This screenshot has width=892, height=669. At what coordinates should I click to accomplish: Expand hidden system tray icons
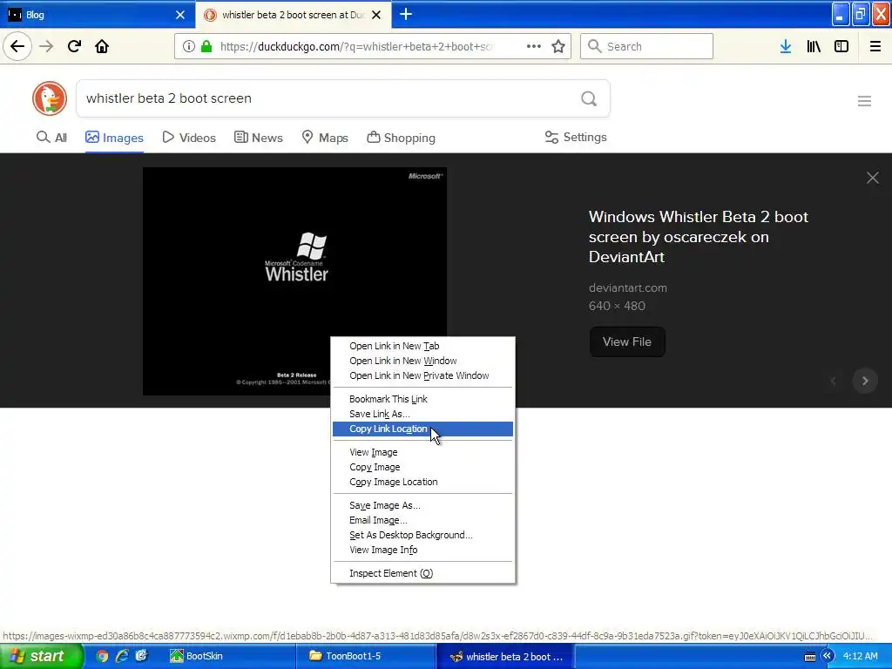pyautogui.click(x=828, y=656)
